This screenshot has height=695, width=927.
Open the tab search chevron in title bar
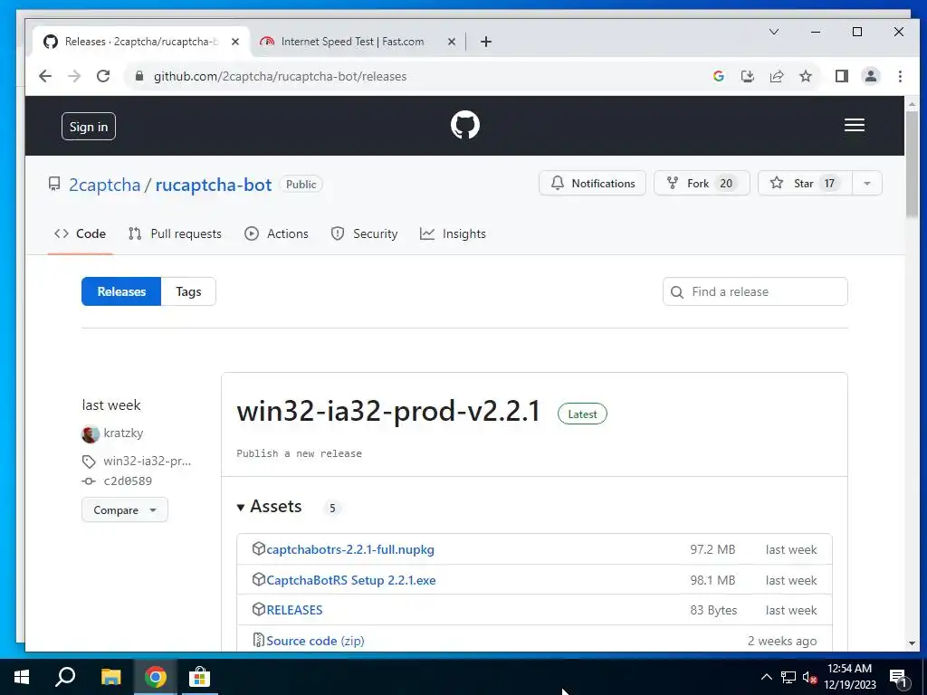[773, 32]
